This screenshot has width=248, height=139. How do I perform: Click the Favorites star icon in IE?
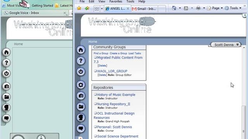(x=79, y=8)
